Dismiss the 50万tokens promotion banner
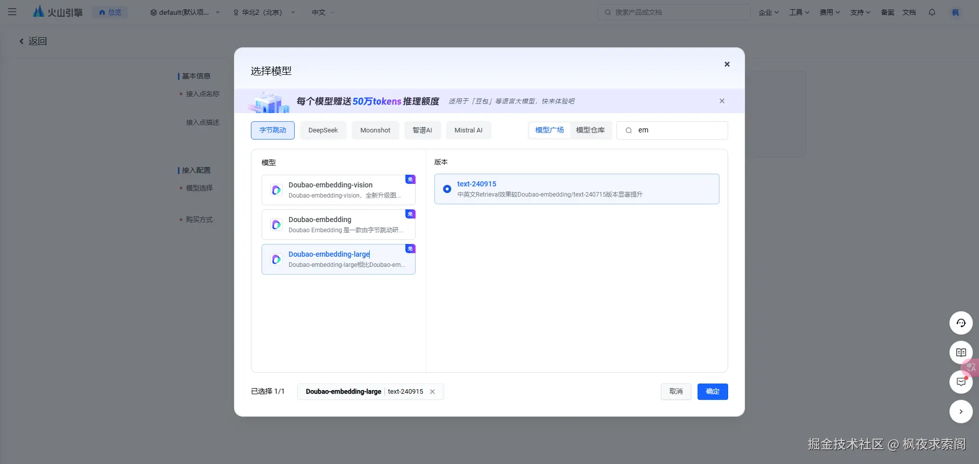The height and width of the screenshot is (464, 979). [x=722, y=101]
